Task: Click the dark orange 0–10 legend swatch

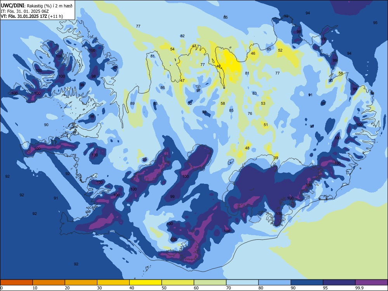Action: point(16,282)
